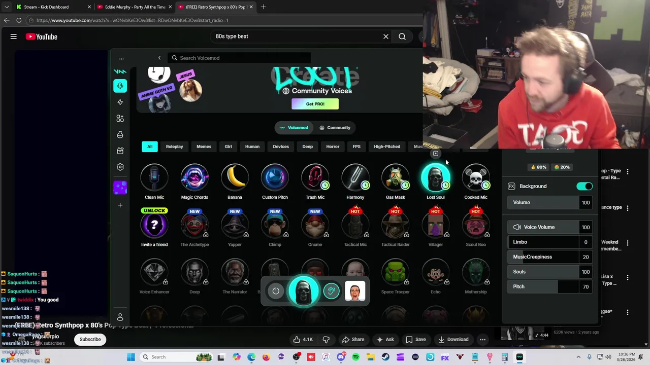This screenshot has height=365, width=650.
Task: Show hidden system tray icons
Action: pos(578,357)
